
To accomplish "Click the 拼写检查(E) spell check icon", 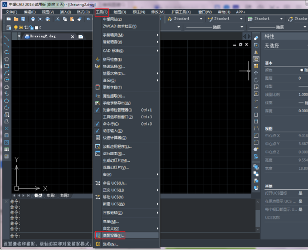I will pos(97,60).
